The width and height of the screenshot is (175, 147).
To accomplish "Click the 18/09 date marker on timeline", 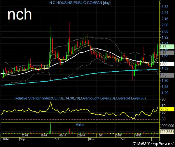I will (x=44, y=136).
